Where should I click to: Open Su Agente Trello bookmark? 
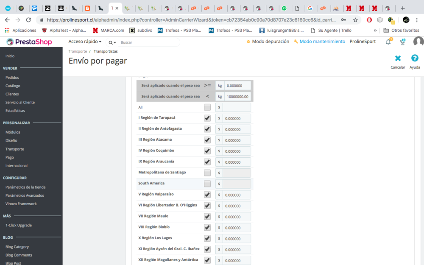pos(331,30)
